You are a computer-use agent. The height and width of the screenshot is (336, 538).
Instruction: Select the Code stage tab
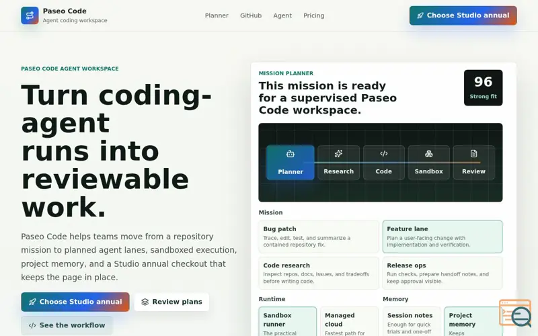(x=383, y=163)
